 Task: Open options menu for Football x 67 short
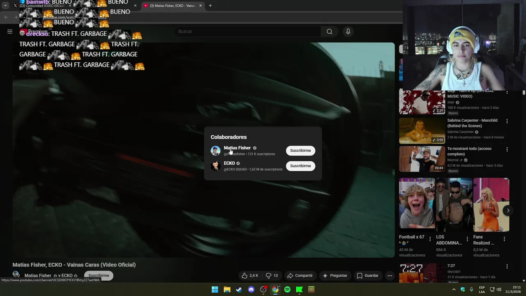[430, 239]
